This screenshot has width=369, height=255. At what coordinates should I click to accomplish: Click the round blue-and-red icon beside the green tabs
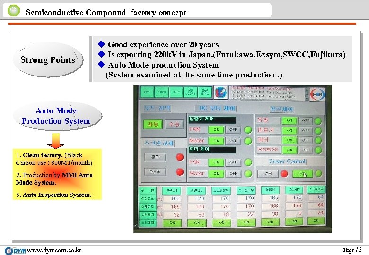[221, 92]
